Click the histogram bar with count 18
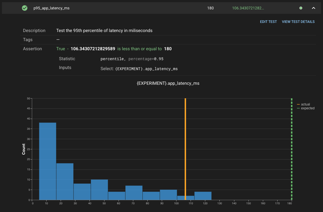 [x=65, y=181]
